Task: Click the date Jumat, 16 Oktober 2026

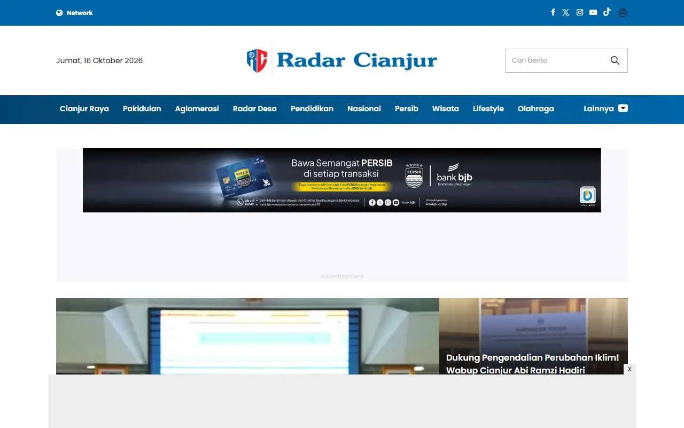Action: pos(99,60)
